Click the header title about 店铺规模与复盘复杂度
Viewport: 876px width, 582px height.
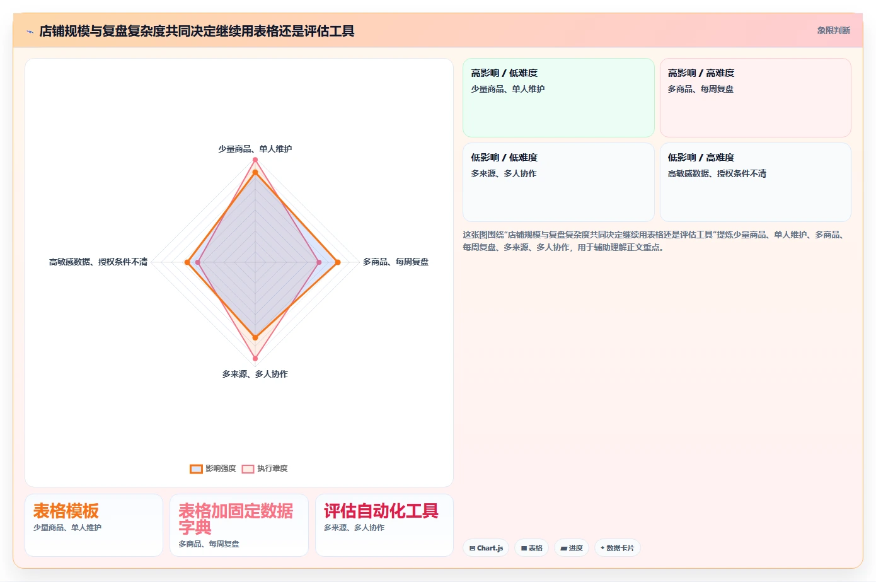(197, 31)
